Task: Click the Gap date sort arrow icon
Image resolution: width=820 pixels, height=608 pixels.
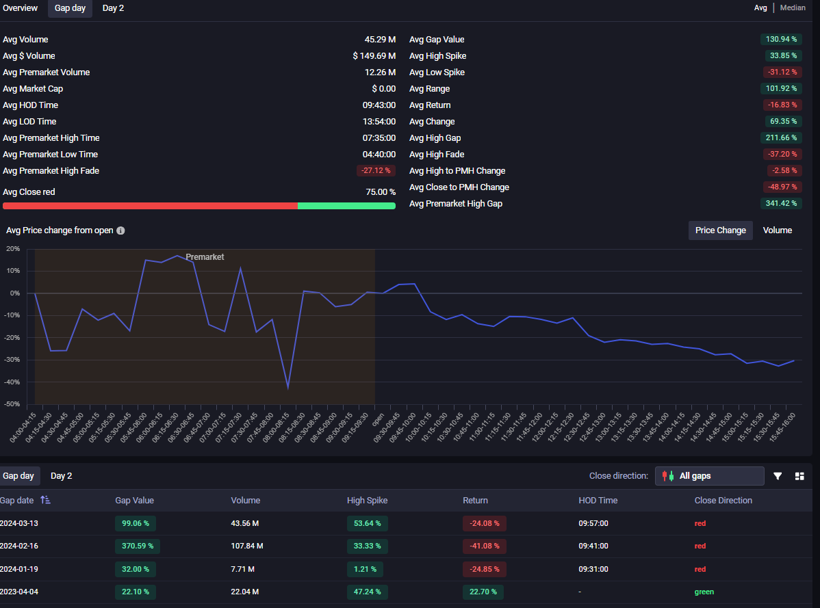Action: (45, 500)
